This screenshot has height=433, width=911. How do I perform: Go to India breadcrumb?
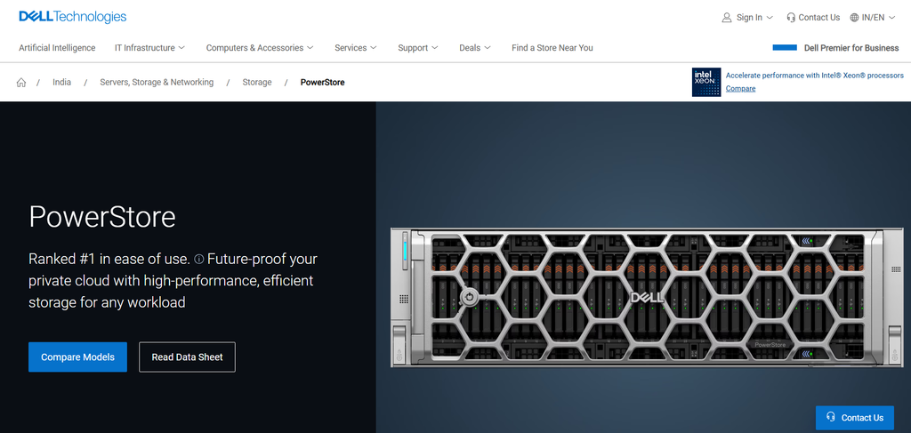(61, 83)
